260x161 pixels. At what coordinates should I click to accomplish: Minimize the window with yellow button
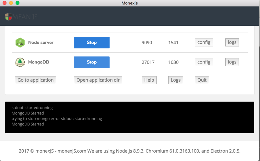pos(11,3)
